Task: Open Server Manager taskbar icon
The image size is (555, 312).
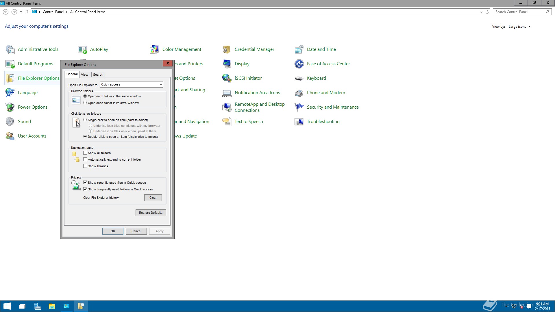Action: (x=37, y=306)
